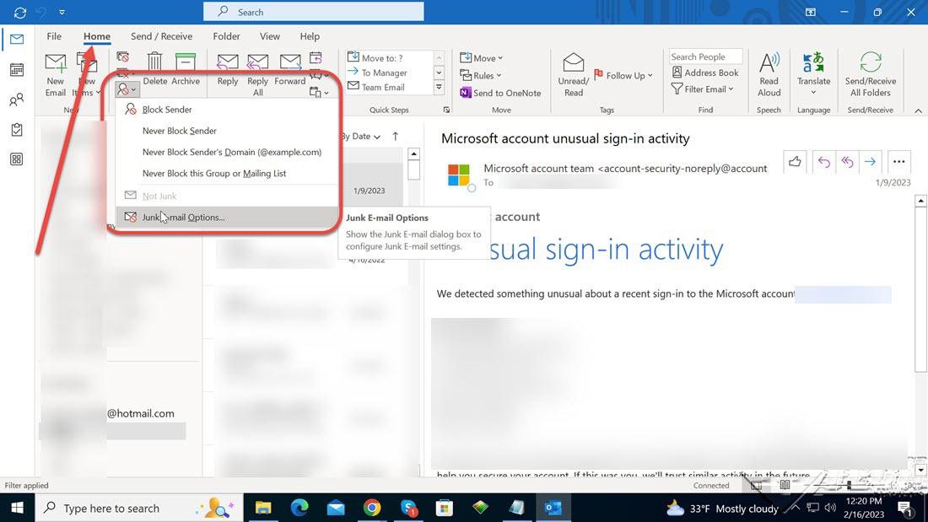Screen dimensions: 928x522
Task: Click the Search People input field
Action: pyautogui.click(x=705, y=57)
